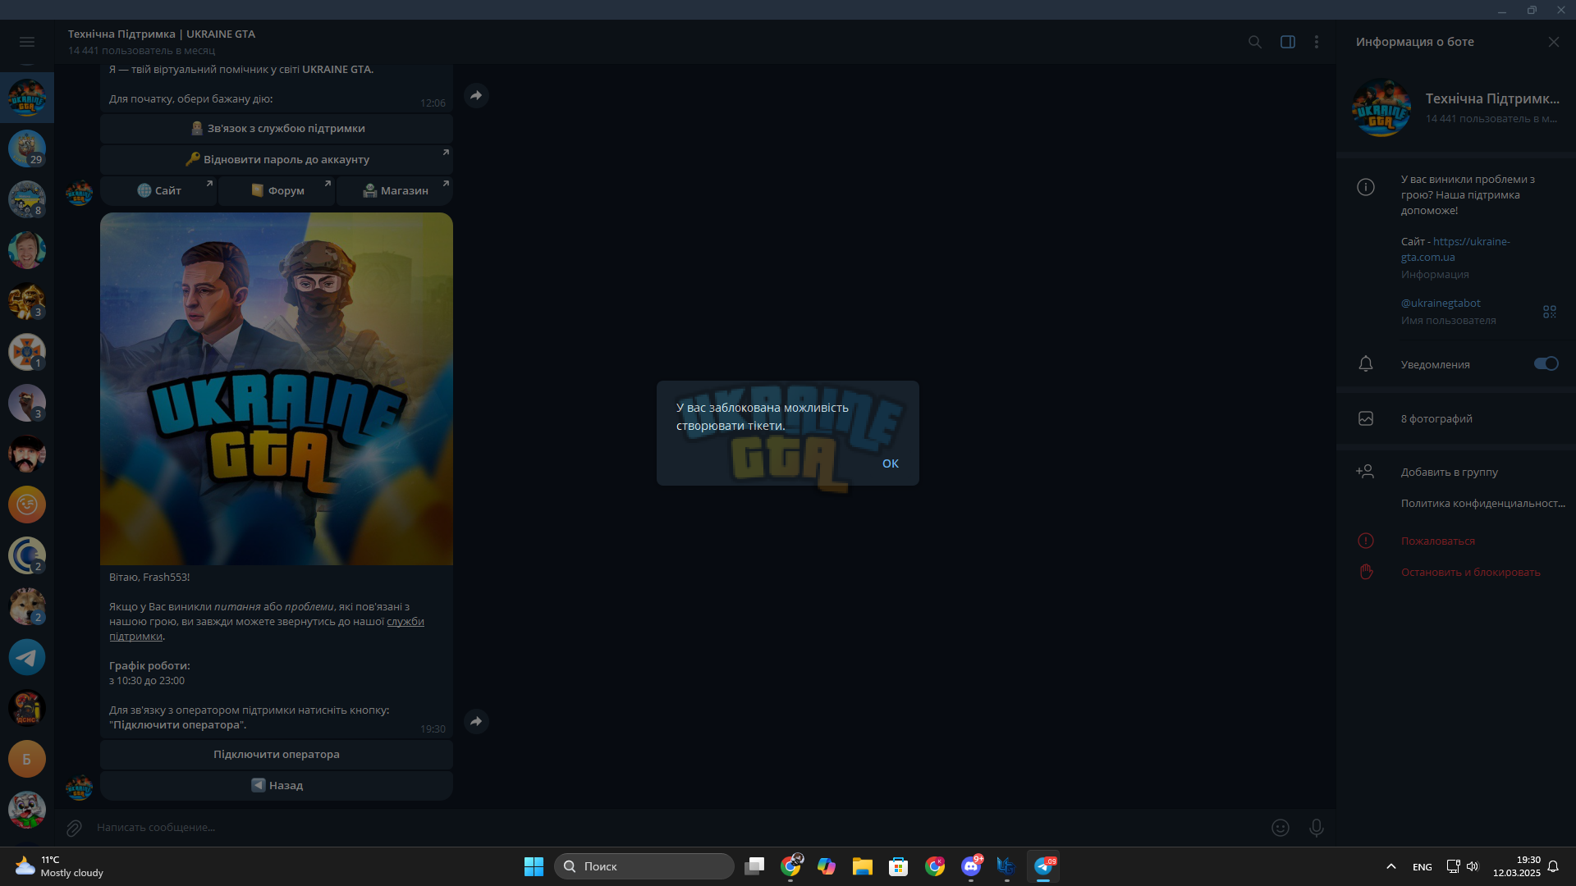The height and width of the screenshot is (886, 1576).
Task: Open the sidebar chat with 8 unread
Action: (27, 199)
